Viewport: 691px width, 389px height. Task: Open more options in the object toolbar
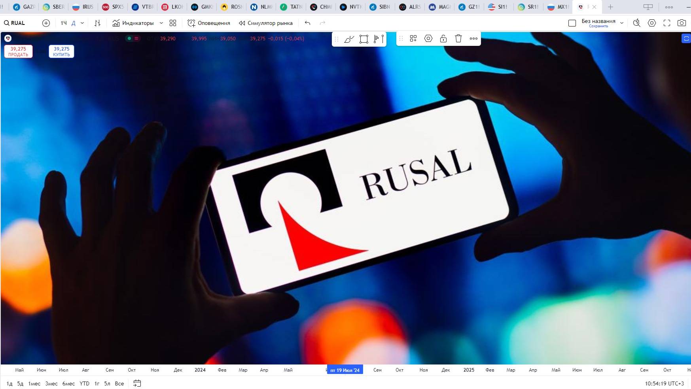(473, 38)
